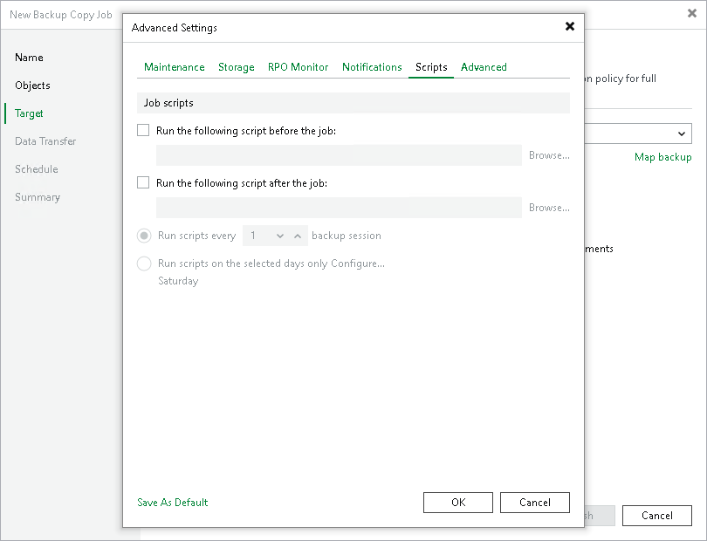
Task: Select the Scripts tab
Action: click(431, 66)
